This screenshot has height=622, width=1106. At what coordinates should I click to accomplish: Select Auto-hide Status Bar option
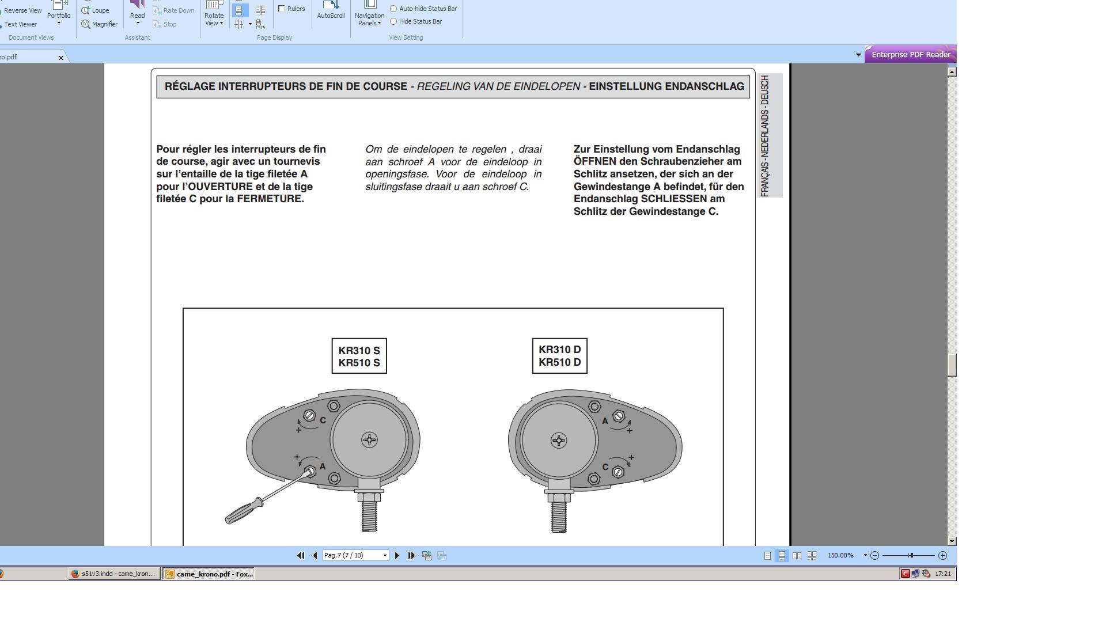click(393, 9)
